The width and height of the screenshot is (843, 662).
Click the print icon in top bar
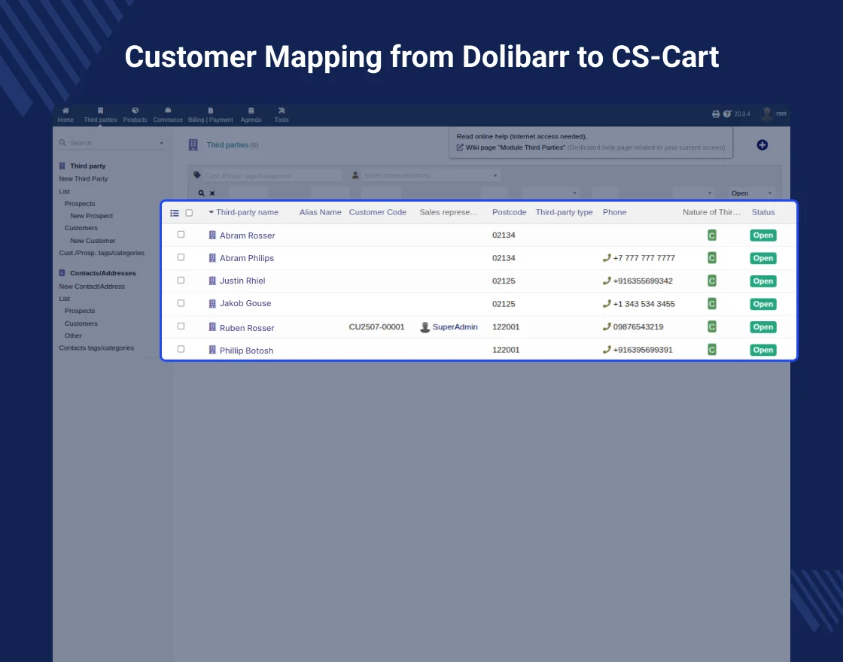click(716, 114)
